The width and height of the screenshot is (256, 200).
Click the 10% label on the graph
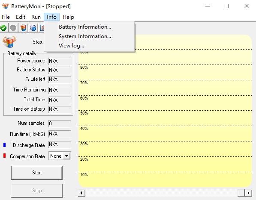pos(84,175)
